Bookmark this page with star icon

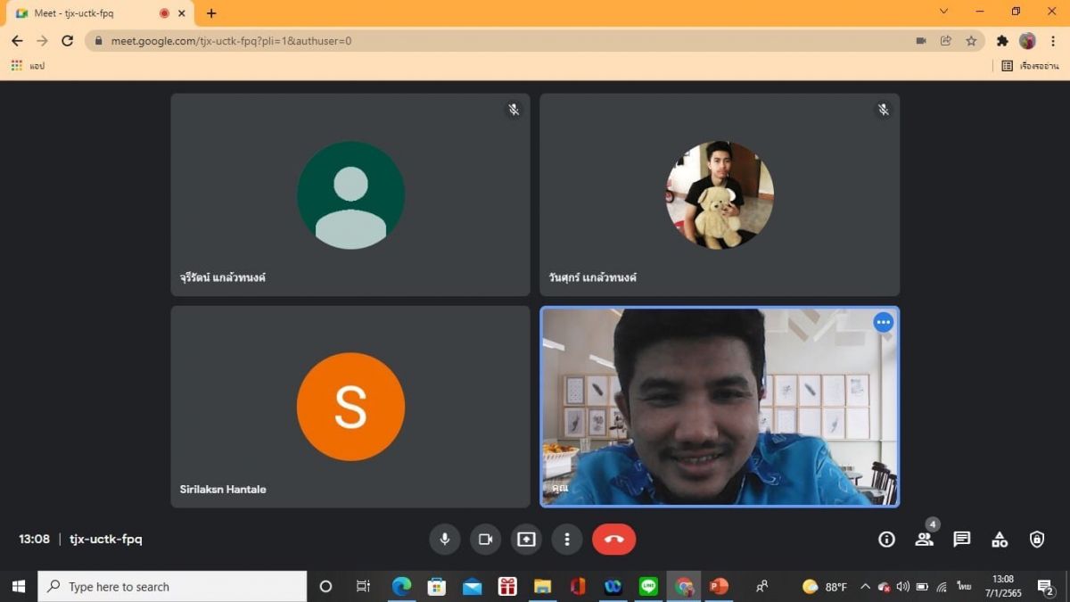tap(971, 41)
